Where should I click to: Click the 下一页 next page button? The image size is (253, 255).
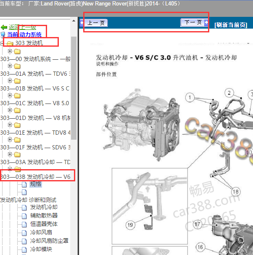(x=195, y=22)
